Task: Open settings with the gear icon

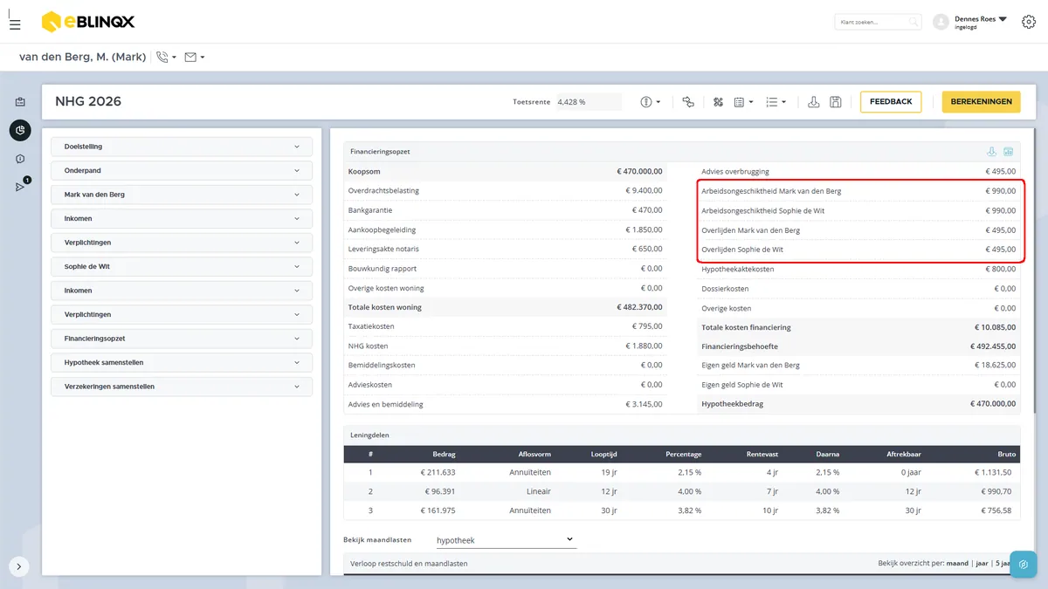Action: point(1029,22)
